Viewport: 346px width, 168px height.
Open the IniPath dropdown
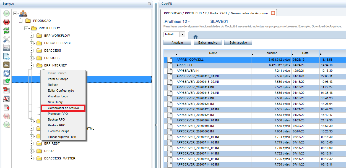point(182,34)
